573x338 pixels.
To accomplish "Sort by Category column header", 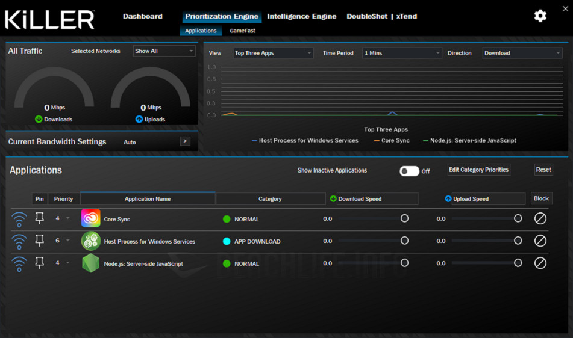I will pos(270,198).
